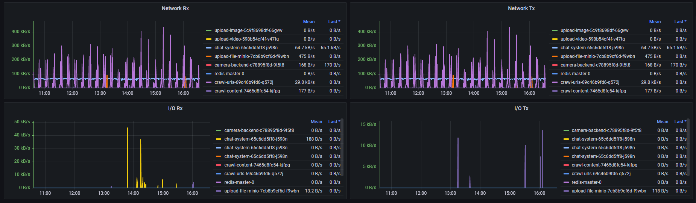The width and height of the screenshot is (696, 203).
Task: Open the I/O Rx panel title menu
Action: pos(175,108)
